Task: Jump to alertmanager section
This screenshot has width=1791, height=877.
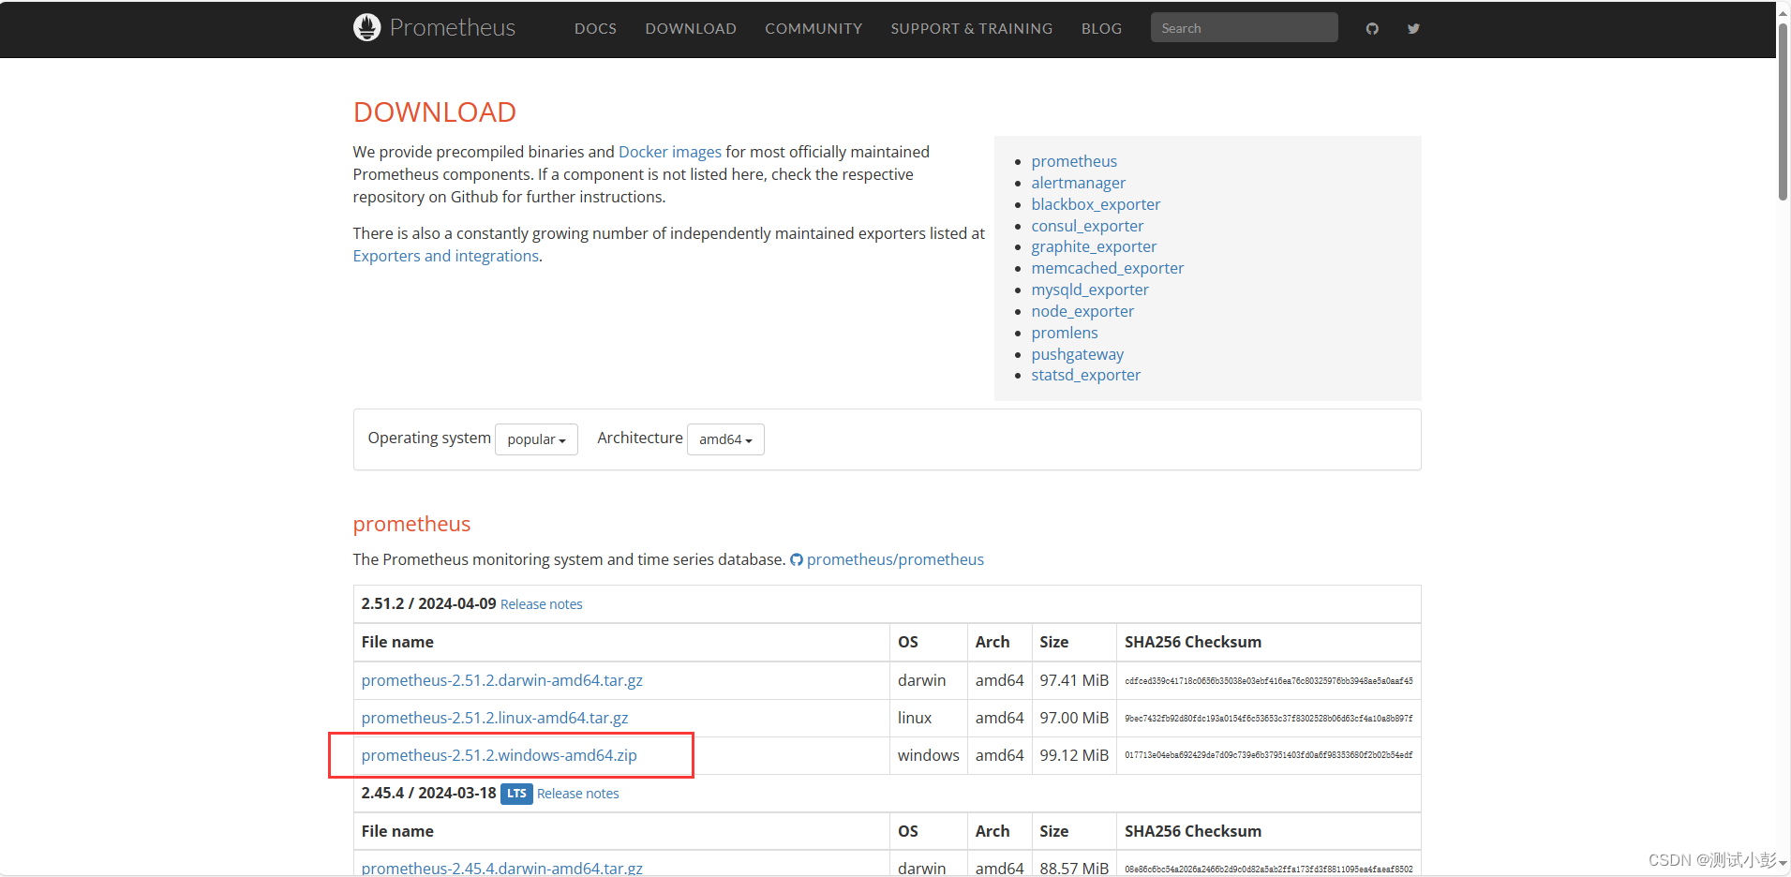Action: [x=1078, y=183]
